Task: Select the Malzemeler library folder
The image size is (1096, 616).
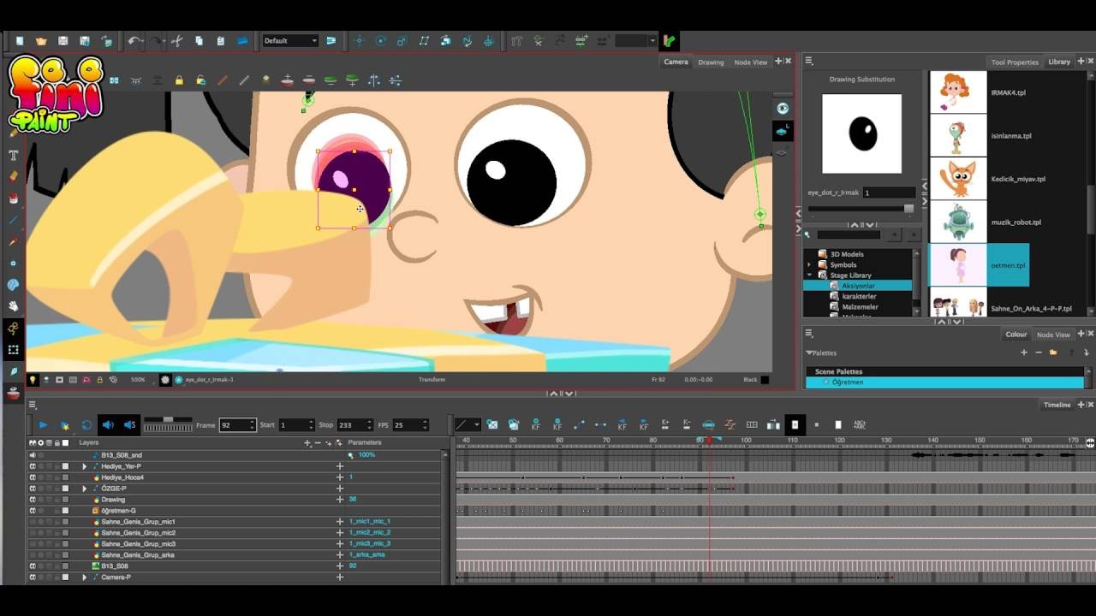Action: coord(860,306)
